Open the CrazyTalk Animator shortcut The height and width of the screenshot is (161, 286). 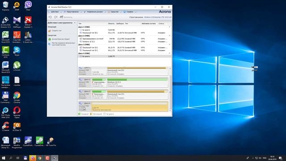coord(17,37)
